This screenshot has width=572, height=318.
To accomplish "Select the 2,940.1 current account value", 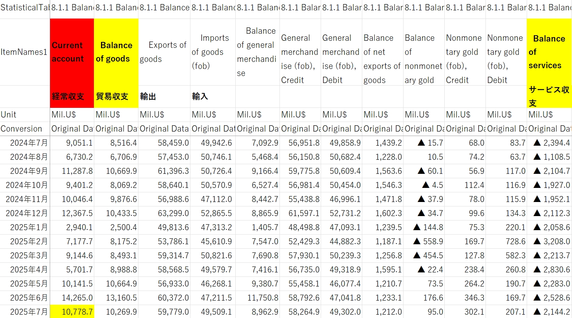I will [x=72, y=228].
